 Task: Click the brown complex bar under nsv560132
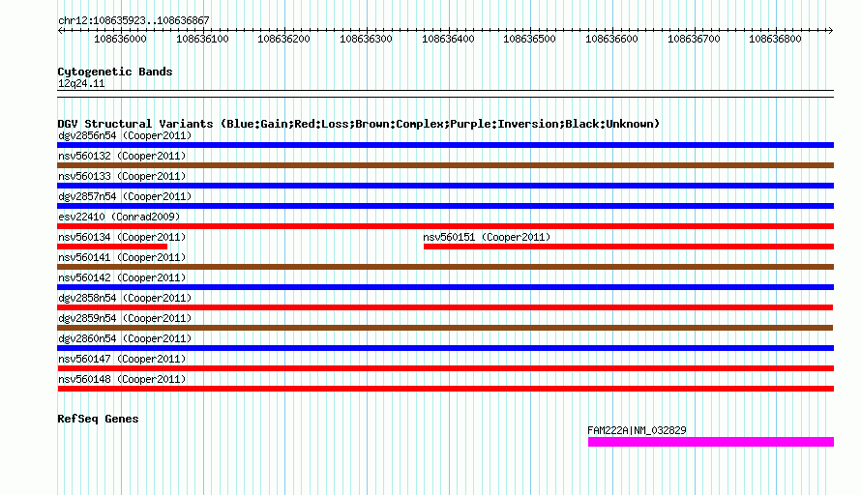445,165
